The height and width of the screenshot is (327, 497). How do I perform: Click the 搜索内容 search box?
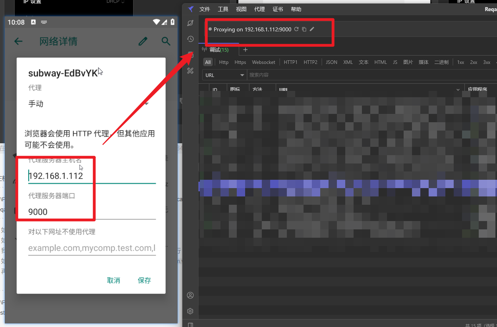tap(372, 75)
